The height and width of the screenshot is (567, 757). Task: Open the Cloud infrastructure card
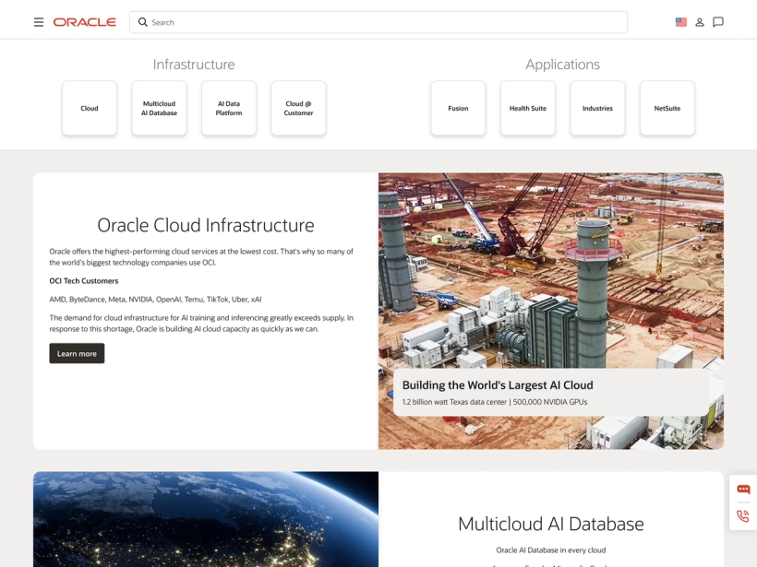point(90,108)
